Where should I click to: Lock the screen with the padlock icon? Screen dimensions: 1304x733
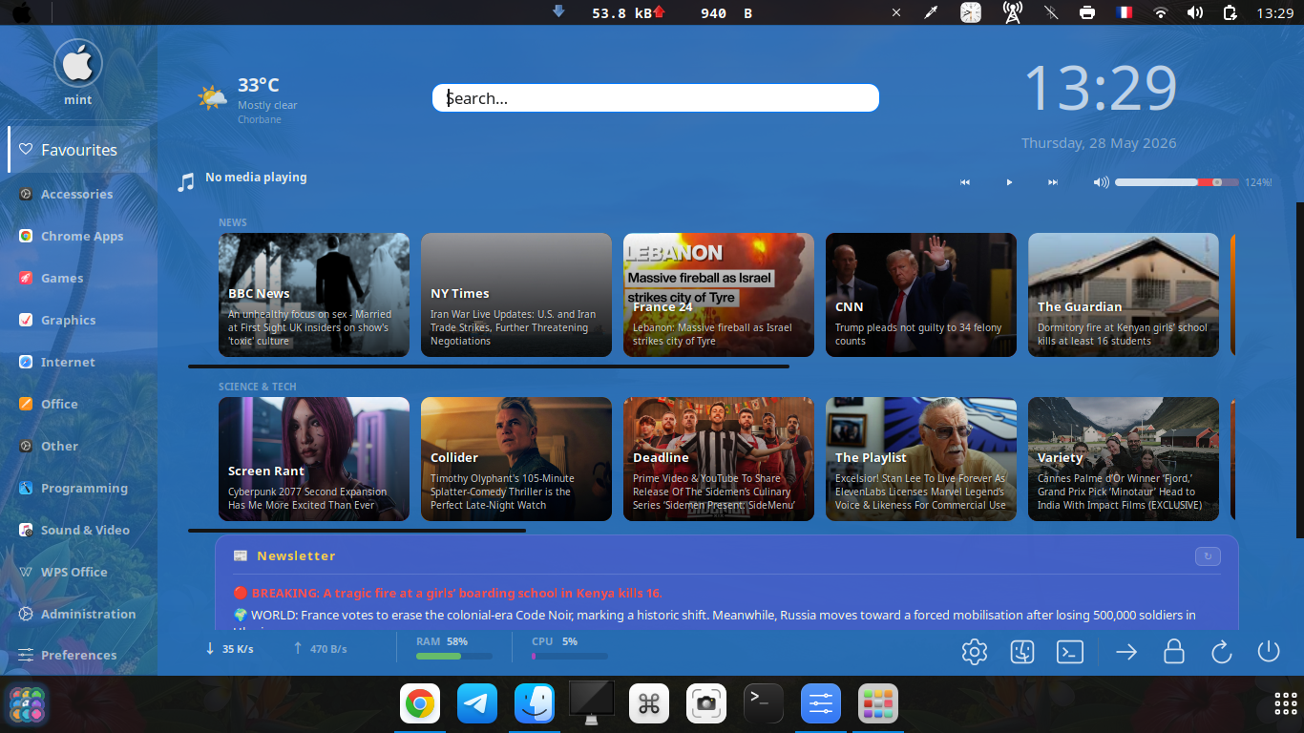[1174, 652]
